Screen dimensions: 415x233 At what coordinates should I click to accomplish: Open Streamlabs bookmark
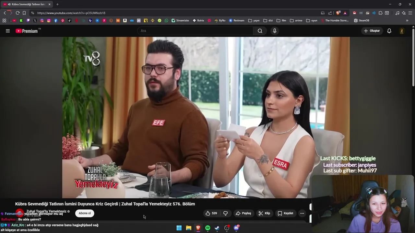click(180, 20)
